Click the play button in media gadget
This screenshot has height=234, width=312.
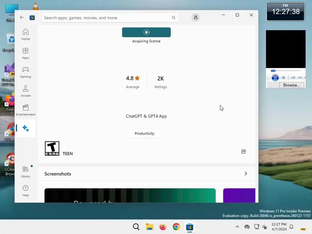pyautogui.click(x=275, y=77)
